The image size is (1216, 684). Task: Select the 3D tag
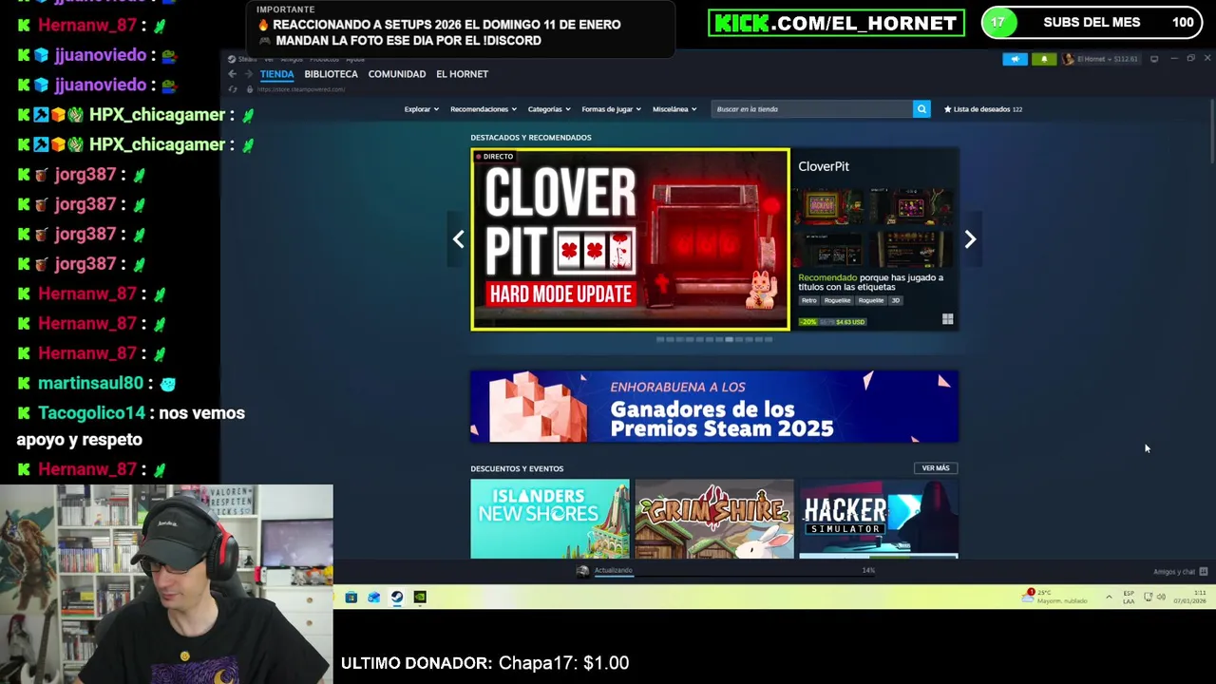895,300
